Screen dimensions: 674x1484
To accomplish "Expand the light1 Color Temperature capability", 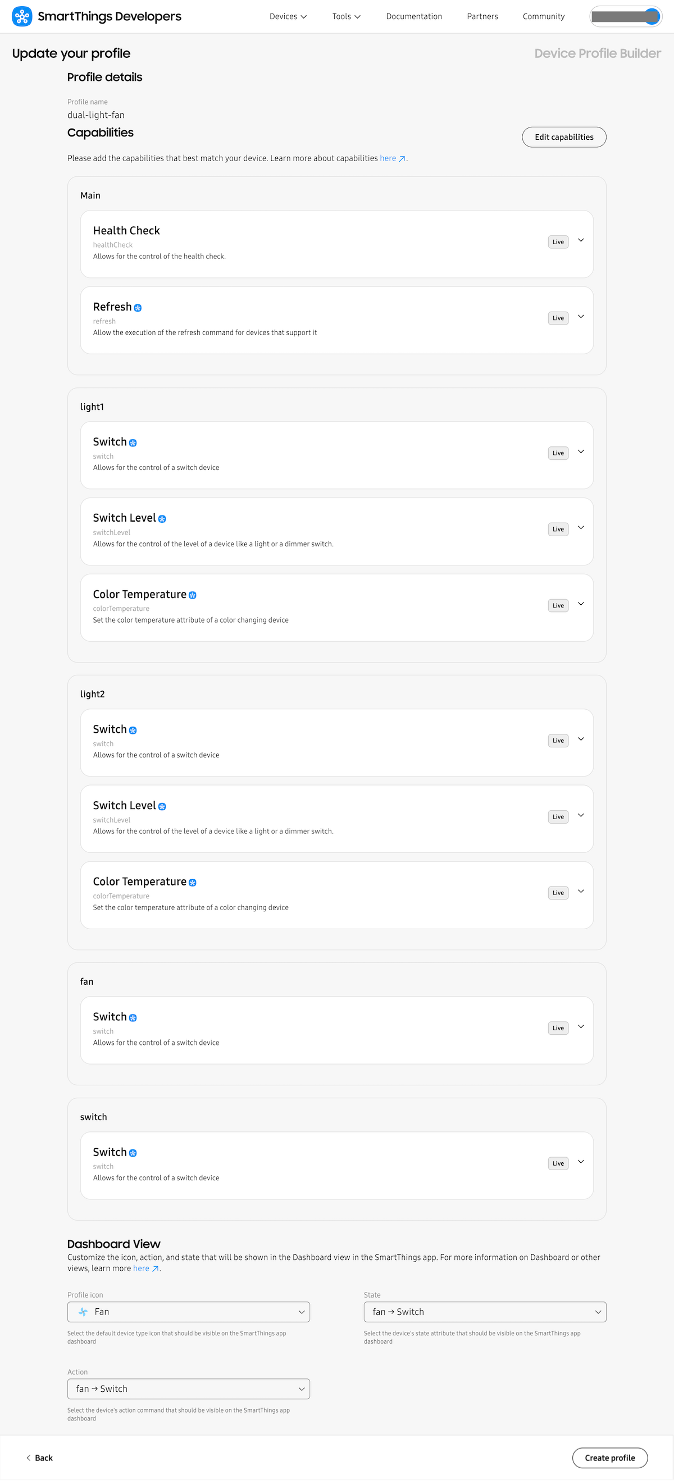I will tap(581, 604).
